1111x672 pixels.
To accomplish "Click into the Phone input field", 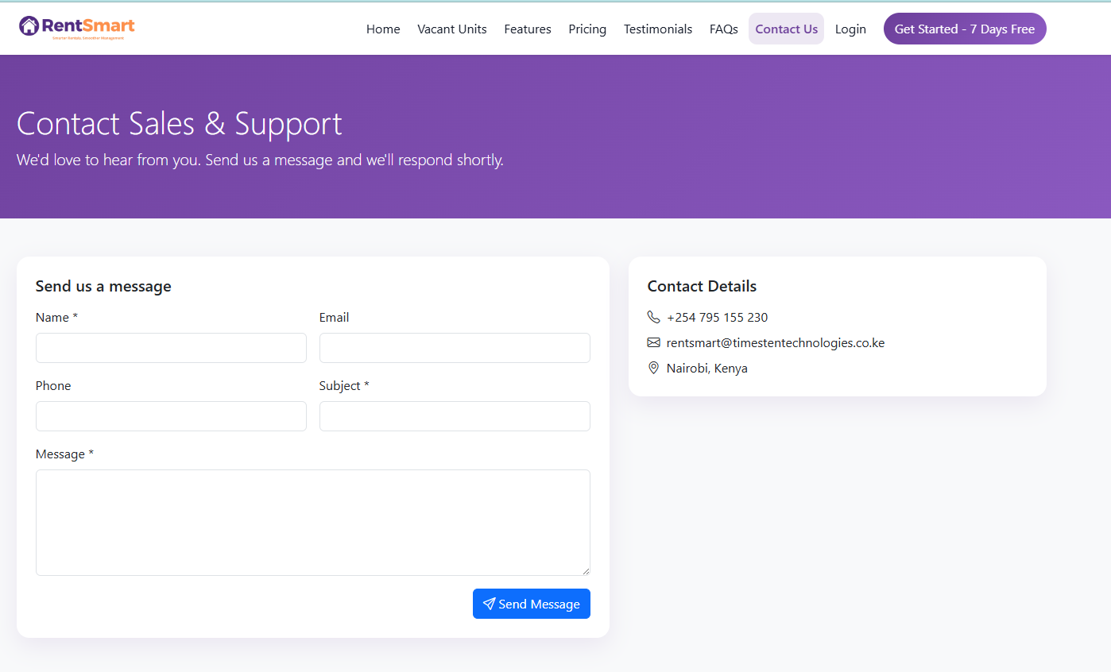I will click(171, 416).
